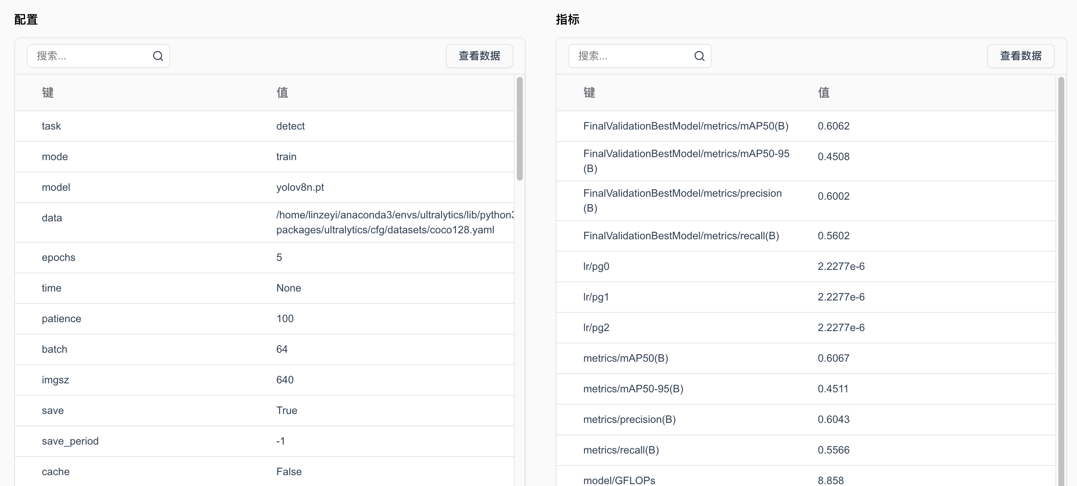Click the patience value 100
The height and width of the screenshot is (486, 1077).
pos(285,318)
